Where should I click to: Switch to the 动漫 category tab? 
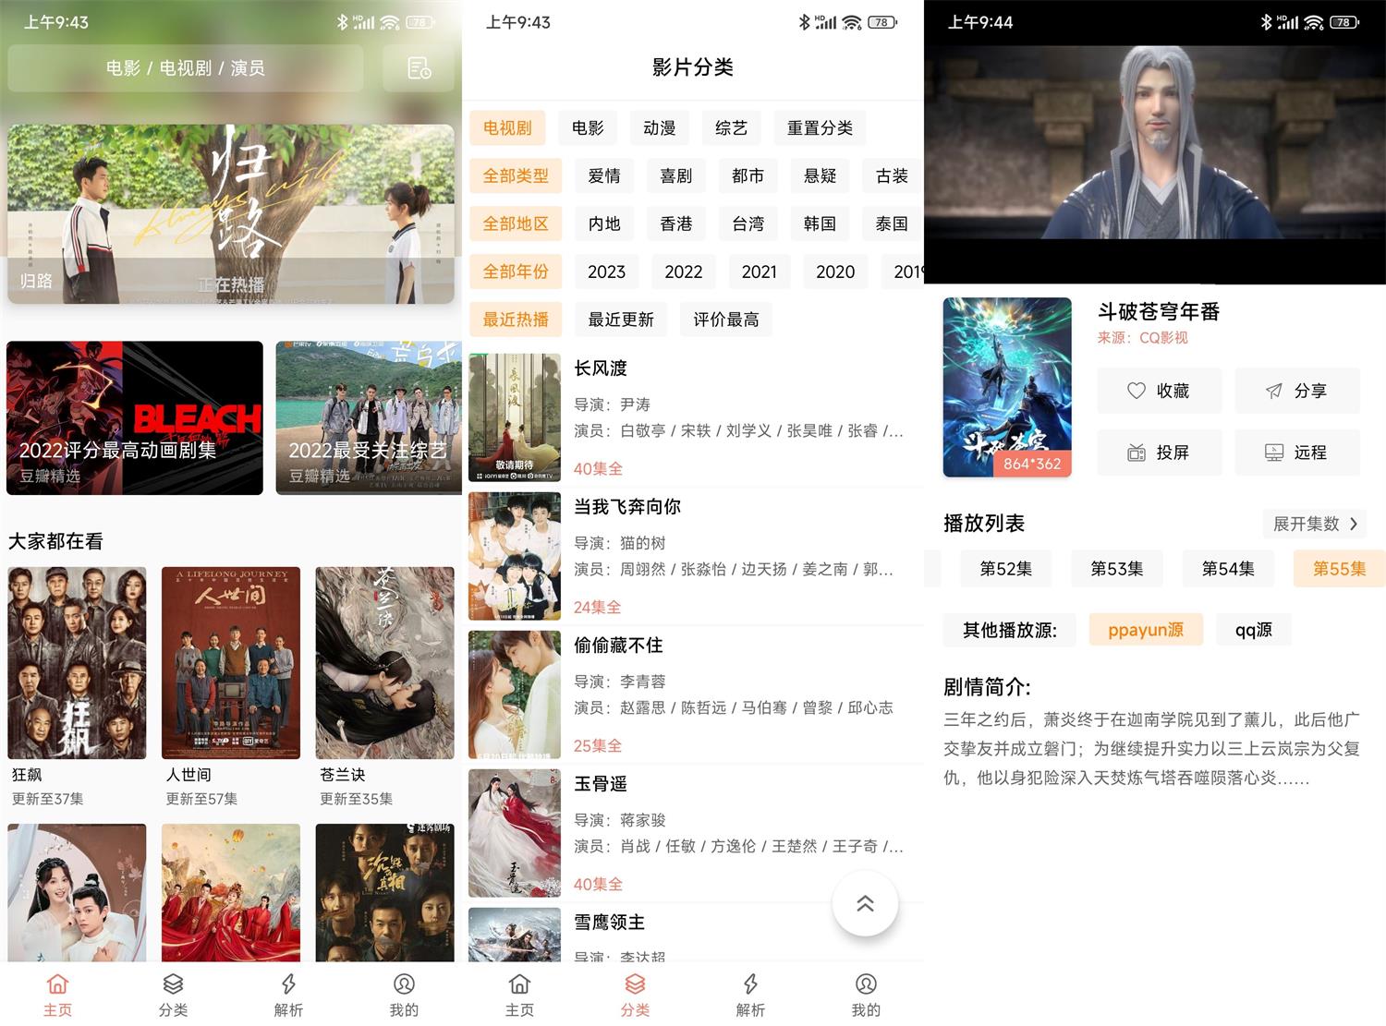coord(659,127)
